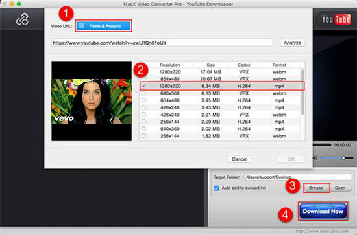The height and width of the screenshot is (235, 357).
Task: Click the volume speaker icon
Action: [315, 158]
